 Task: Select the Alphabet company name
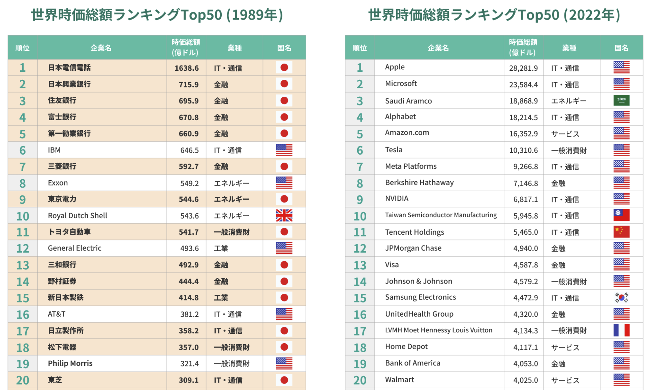(x=400, y=117)
